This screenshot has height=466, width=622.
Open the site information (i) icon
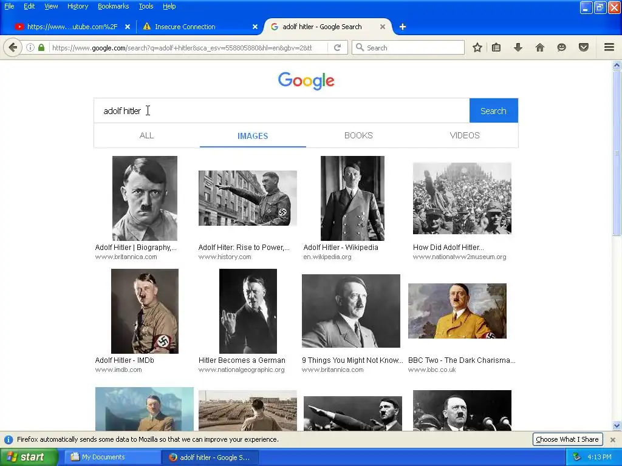coord(30,47)
